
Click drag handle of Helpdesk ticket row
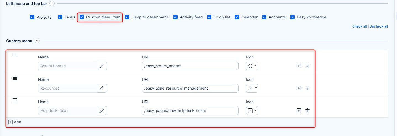point(15,100)
